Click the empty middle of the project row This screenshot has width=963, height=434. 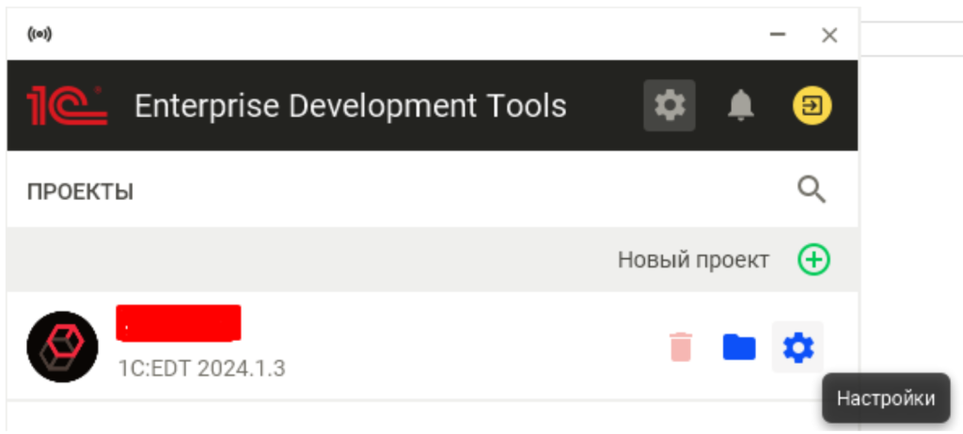click(451, 347)
